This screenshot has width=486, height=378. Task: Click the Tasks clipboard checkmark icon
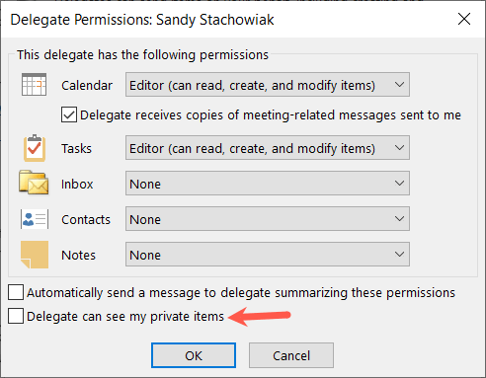coord(35,148)
